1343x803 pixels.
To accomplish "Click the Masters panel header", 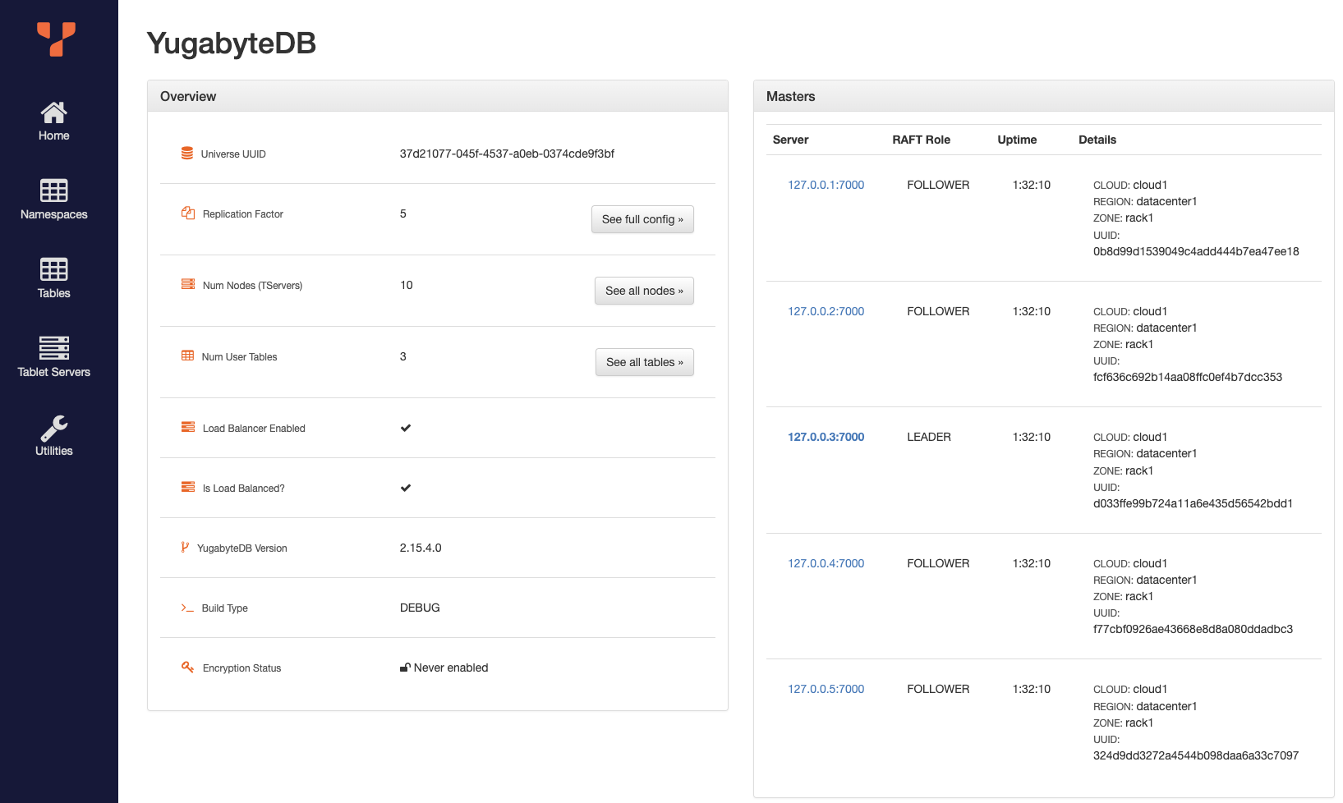I will (1043, 96).
